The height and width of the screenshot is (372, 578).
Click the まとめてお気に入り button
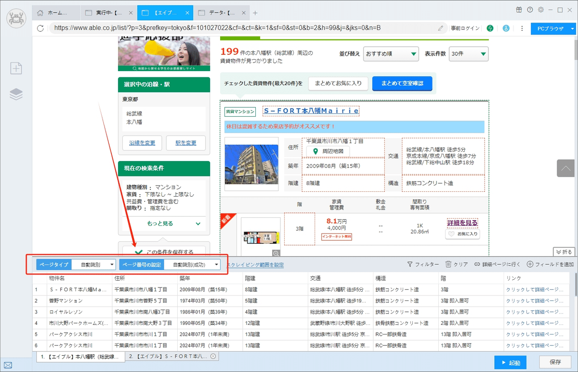338,83
